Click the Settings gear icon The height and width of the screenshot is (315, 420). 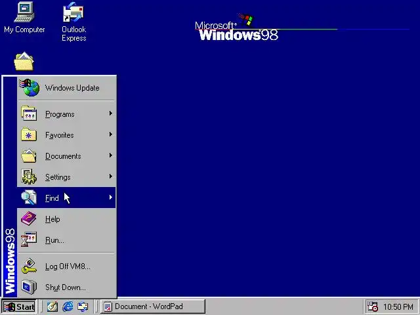coord(29,177)
